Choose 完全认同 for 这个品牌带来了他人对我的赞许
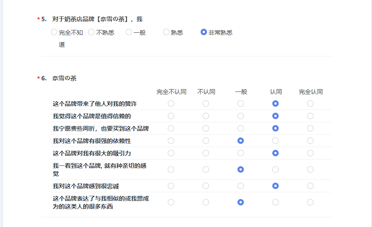This screenshot has height=227, width=372. pyautogui.click(x=310, y=104)
